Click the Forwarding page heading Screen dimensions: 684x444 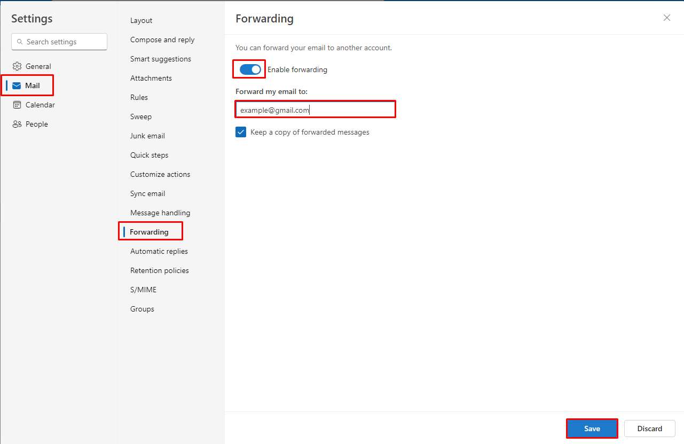tap(264, 19)
